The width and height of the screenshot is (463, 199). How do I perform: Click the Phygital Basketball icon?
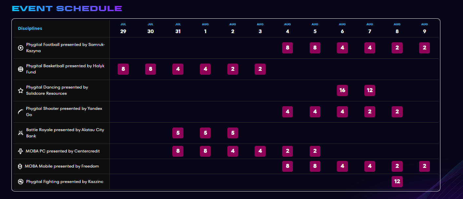coord(21,69)
